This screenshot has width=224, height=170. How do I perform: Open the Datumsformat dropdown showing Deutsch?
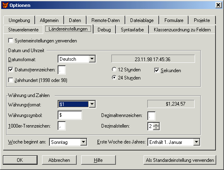click(x=92, y=59)
